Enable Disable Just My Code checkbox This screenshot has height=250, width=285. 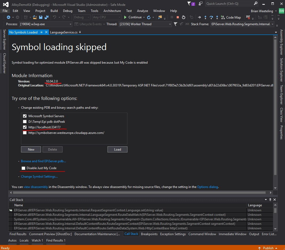(23, 168)
